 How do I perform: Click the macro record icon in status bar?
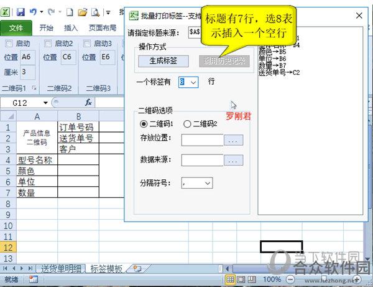point(34,280)
